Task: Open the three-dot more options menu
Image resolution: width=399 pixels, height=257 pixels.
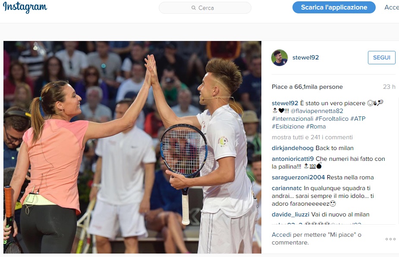Action: [390, 239]
